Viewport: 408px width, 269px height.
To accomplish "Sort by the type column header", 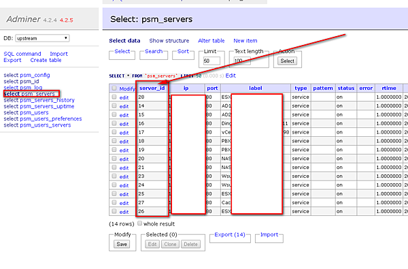I will [301, 88].
